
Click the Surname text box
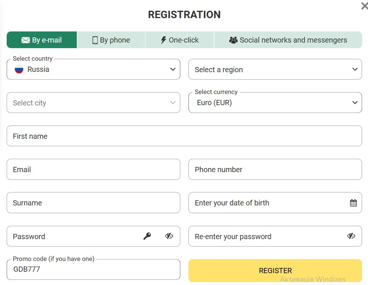93,203
